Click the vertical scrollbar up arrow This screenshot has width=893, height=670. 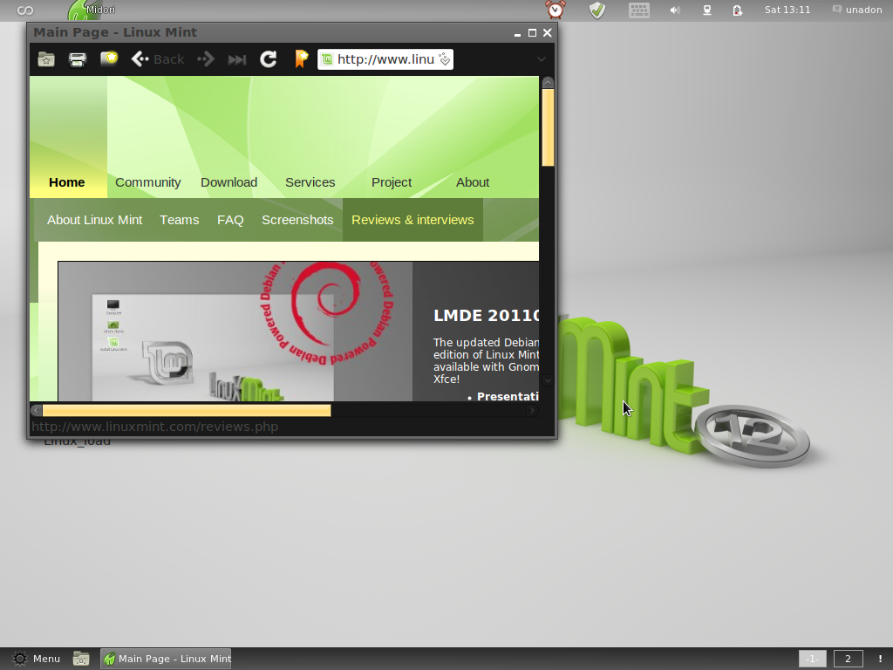548,83
